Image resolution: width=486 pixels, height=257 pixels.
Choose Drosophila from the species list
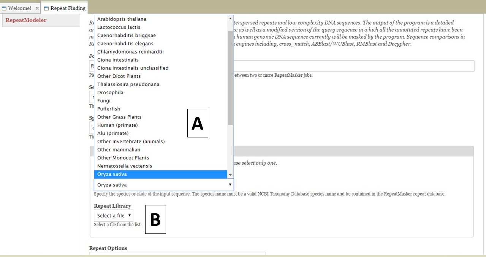(x=161, y=93)
